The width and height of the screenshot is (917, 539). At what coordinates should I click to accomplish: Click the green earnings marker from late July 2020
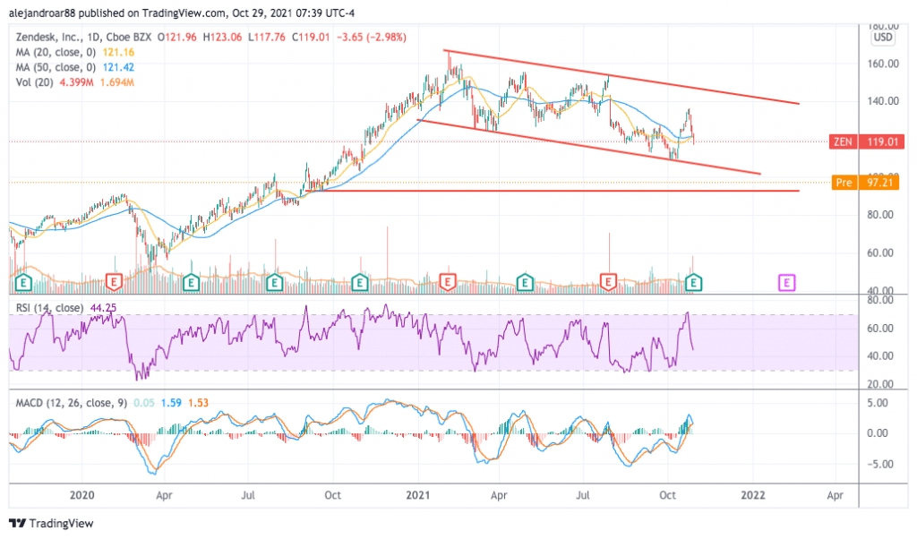[x=274, y=283]
